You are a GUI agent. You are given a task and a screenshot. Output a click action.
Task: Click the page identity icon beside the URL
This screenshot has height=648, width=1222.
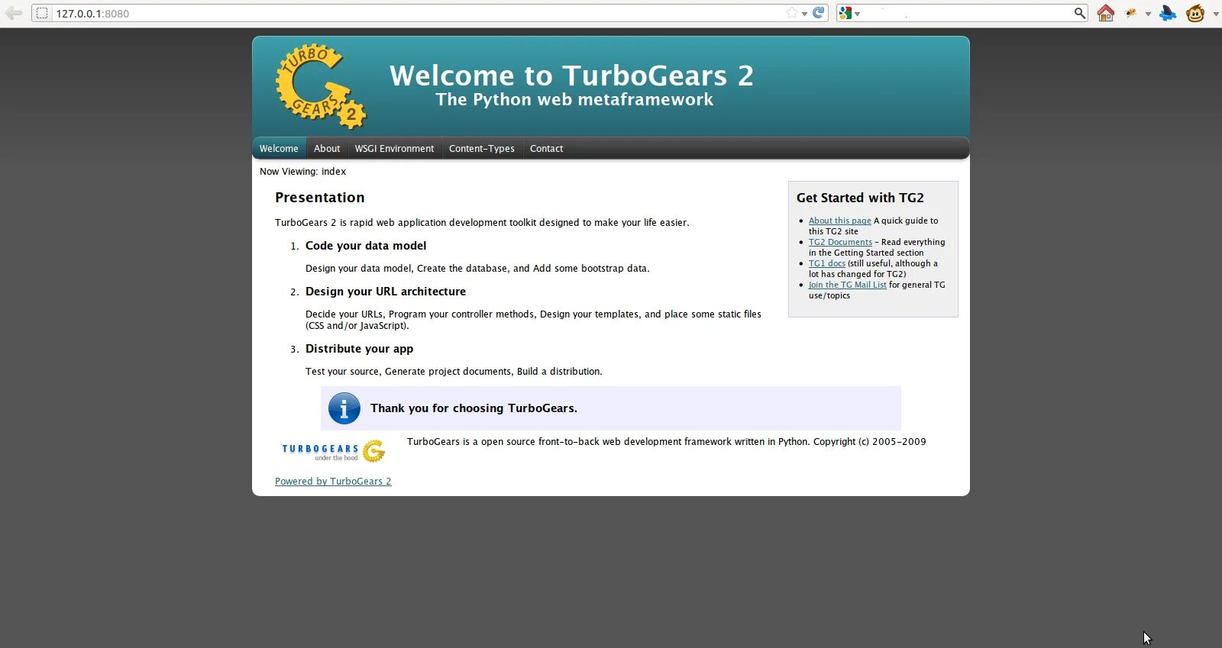[x=42, y=13]
